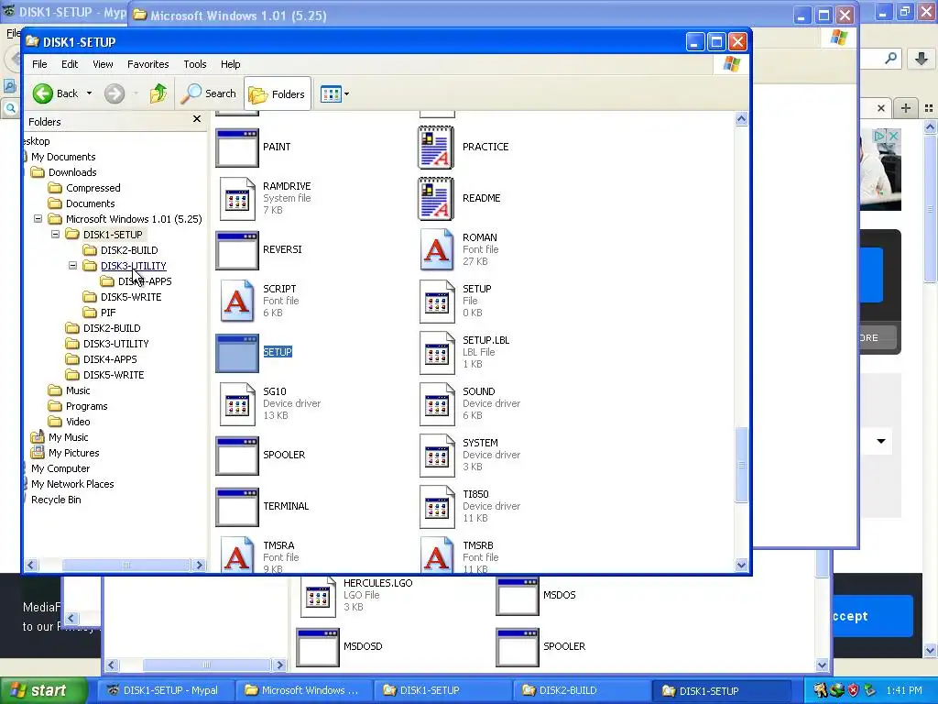Select the TERMINAL application icon
The height and width of the screenshot is (704, 938).
pos(237,507)
